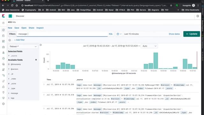Open the Uptime sidebar icon
The width and height of the screenshot is (204, 115).
(4, 81)
